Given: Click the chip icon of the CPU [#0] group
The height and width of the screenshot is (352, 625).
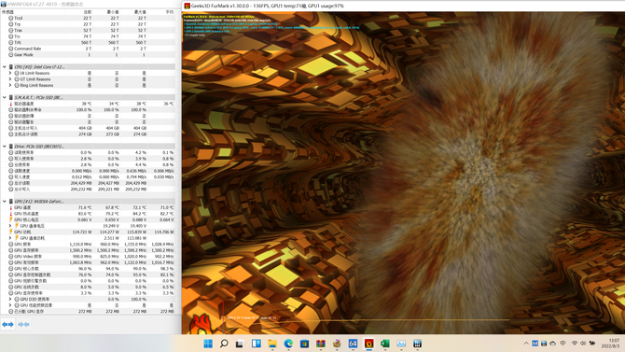Looking at the screenshot, I should pyautogui.click(x=11, y=67).
